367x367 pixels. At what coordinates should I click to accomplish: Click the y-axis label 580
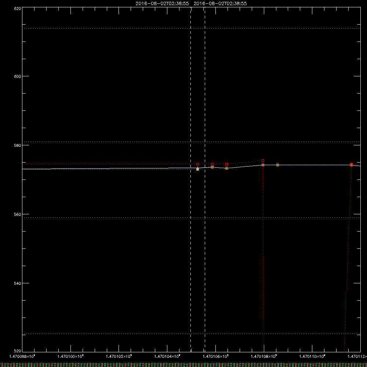coord(18,145)
